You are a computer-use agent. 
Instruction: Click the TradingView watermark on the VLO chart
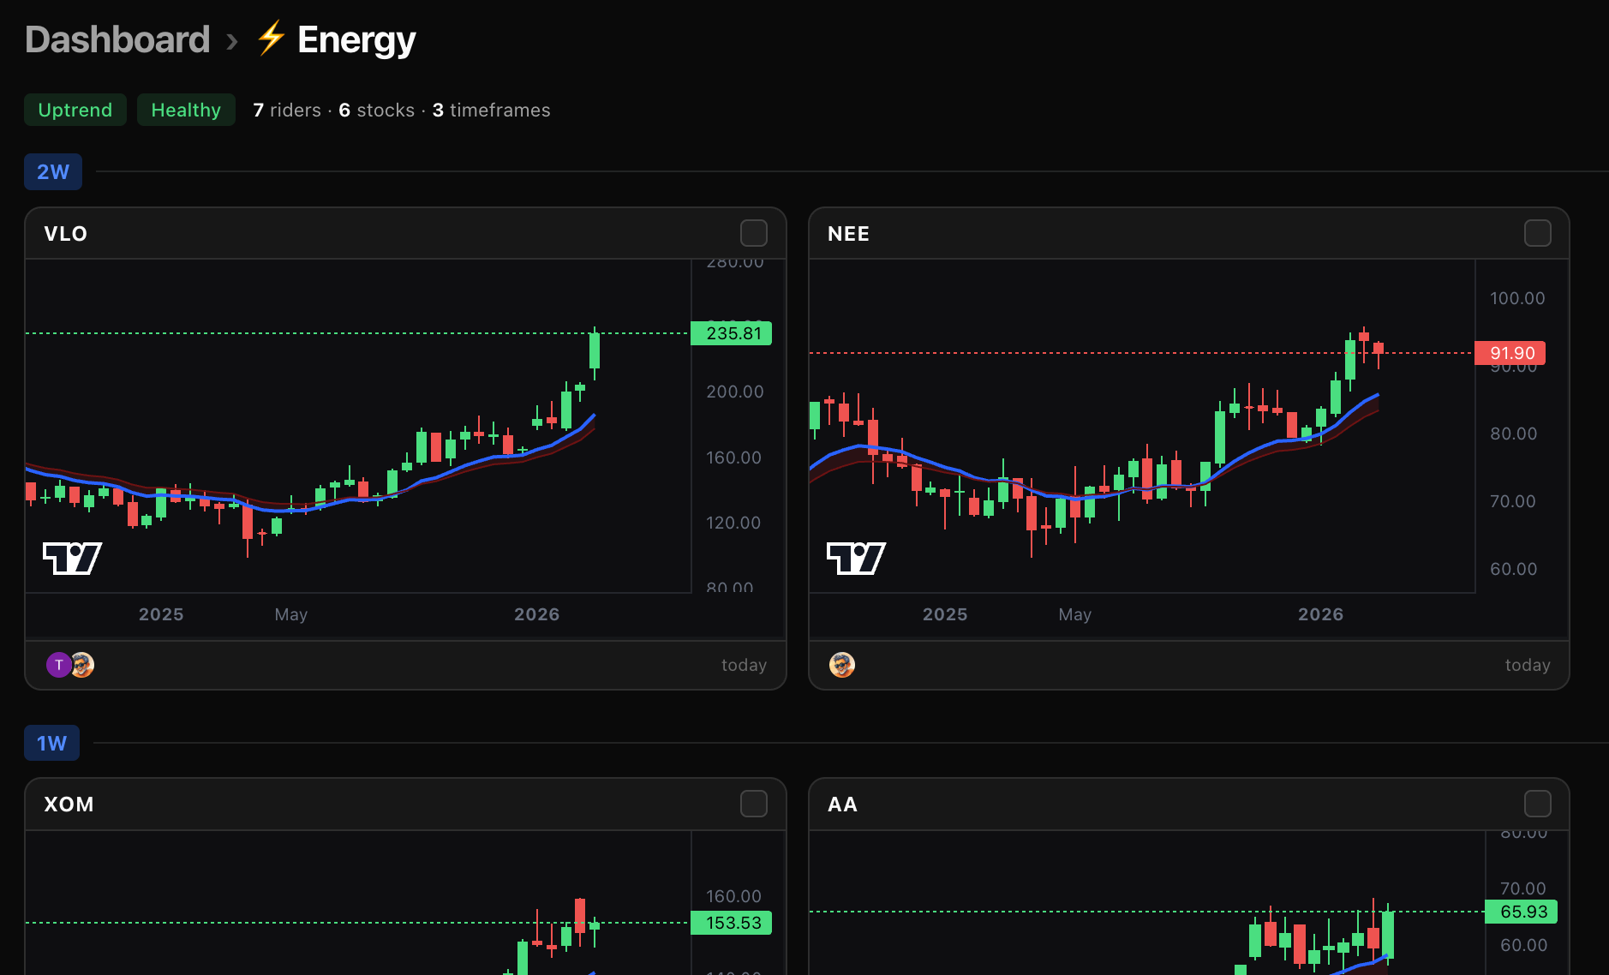click(72, 558)
